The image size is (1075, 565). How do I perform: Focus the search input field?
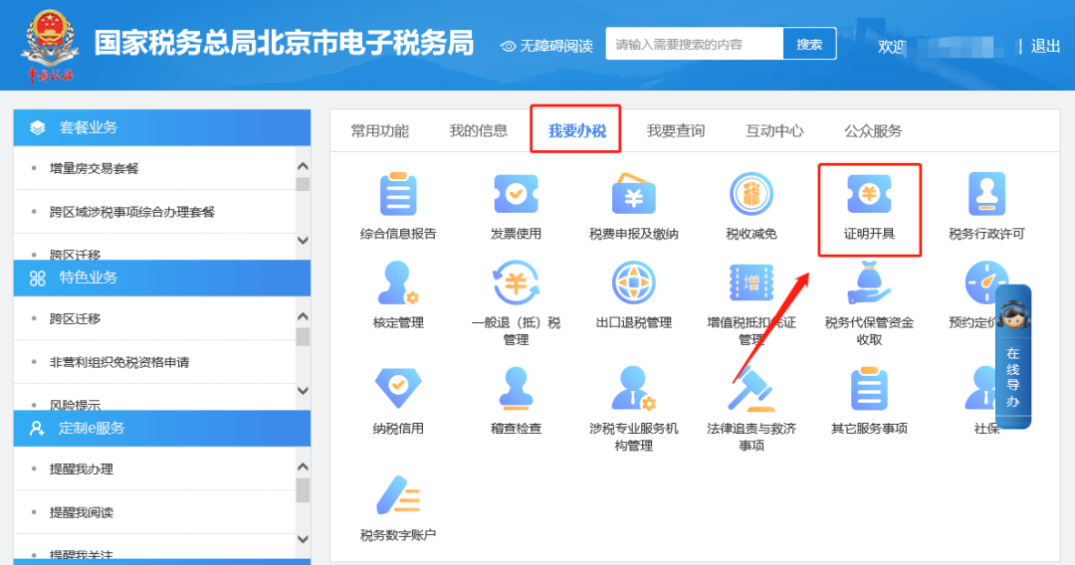click(695, 44)
